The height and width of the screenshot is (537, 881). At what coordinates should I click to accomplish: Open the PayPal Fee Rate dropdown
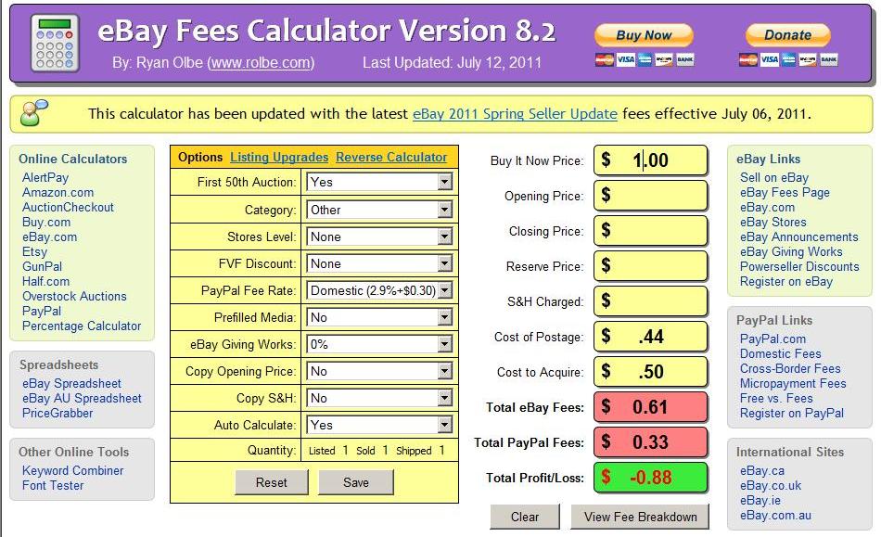point(379,290)
